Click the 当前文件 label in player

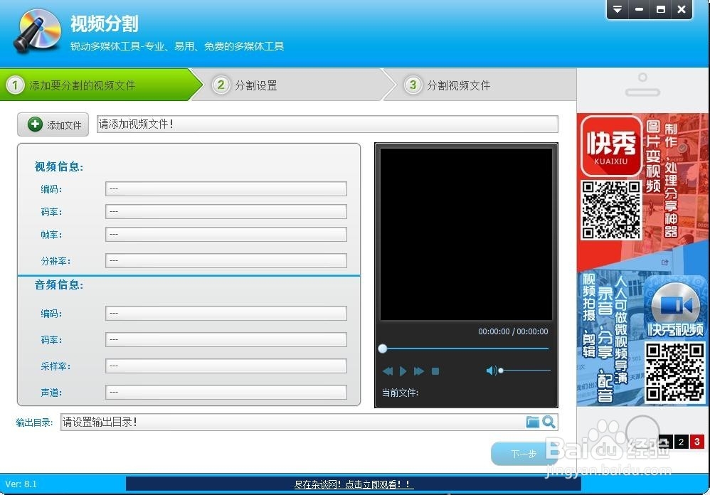tap(400, 393)
